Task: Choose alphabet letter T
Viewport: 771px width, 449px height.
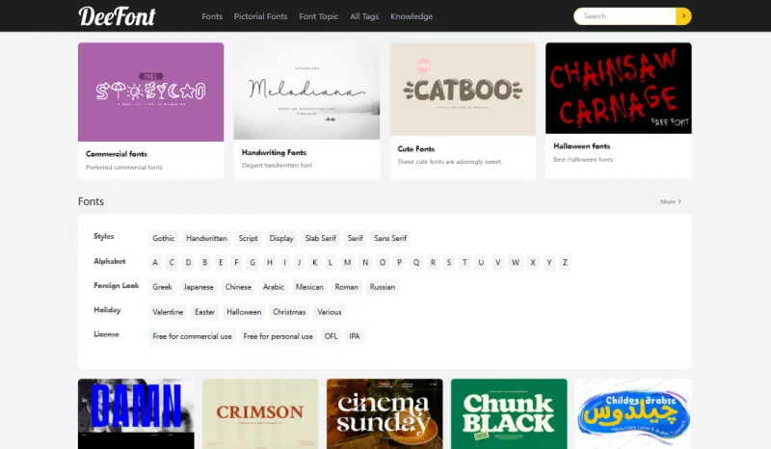Action: [465, 263]
